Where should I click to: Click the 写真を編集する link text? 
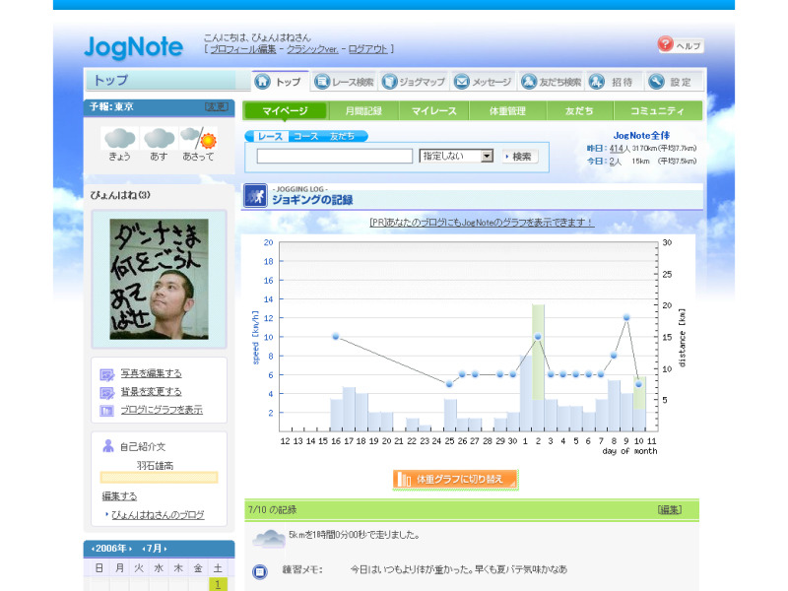coord(152,374)
